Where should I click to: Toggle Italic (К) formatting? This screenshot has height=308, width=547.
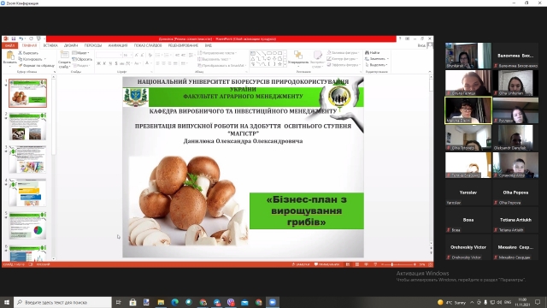(104, 63)
